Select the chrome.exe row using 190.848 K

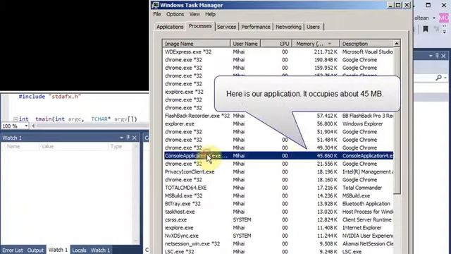tap(278, 60)
